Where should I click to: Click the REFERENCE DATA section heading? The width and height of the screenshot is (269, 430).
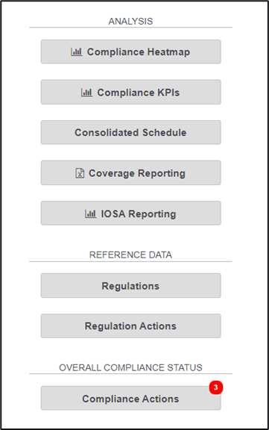tap(130, 255)
